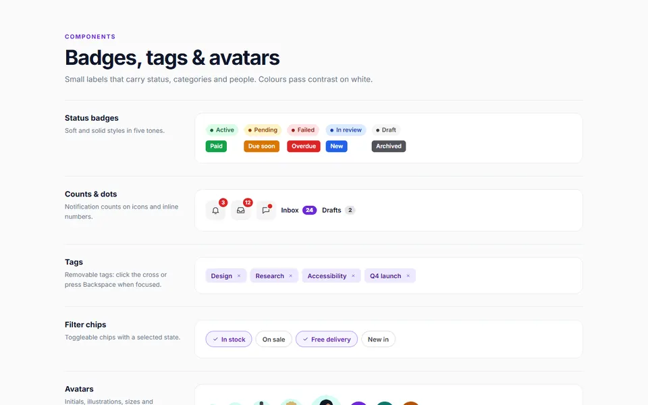Viewport: 648px width, 405px height.
Task: Click the Research tag label
Action: coord(269,276)
